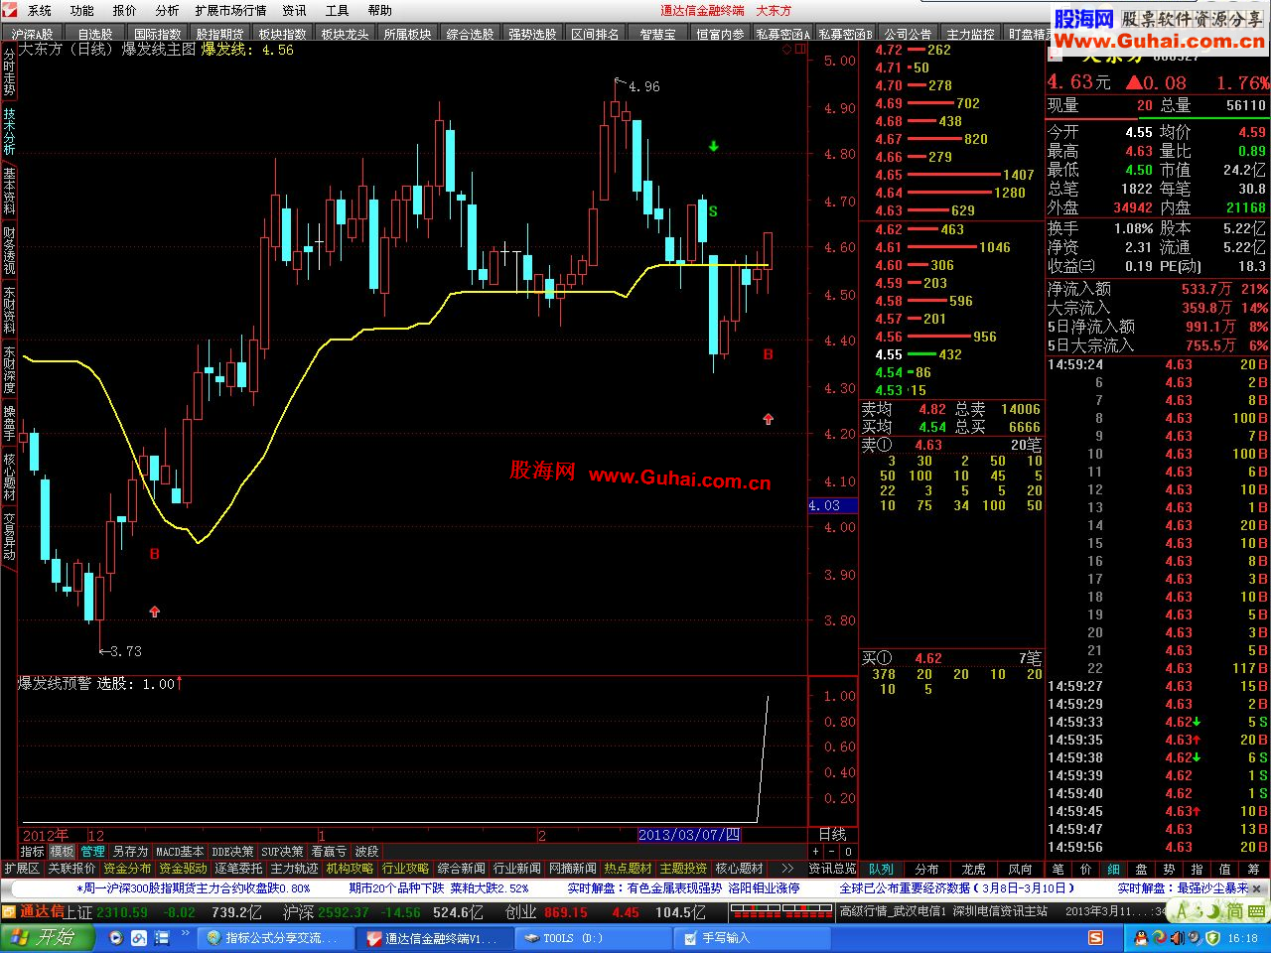Open the 帮助 menu
1271x953 pixels.
click(380, 11)
